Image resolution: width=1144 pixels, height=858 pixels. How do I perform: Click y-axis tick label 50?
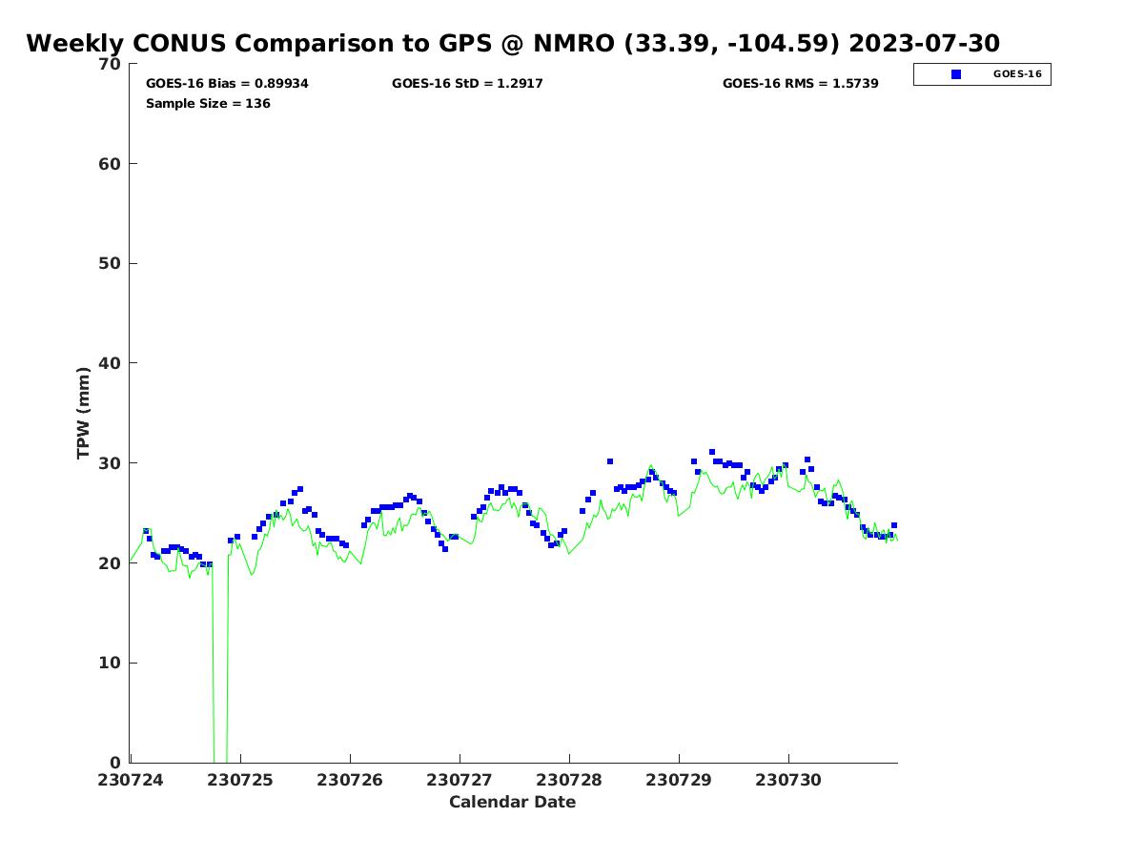pos(111,264)
